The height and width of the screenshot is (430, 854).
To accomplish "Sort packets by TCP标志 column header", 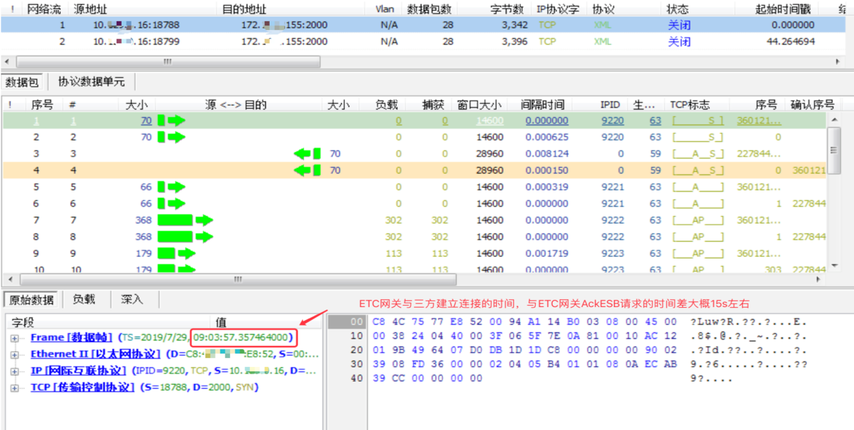I will click(x=689, y=104).
